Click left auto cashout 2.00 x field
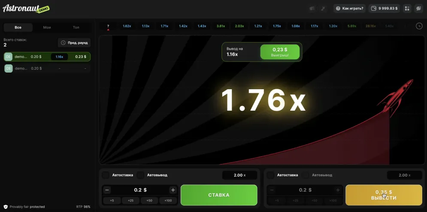The height and width of the screenshot is (212, 427). [x=239, y=175]
